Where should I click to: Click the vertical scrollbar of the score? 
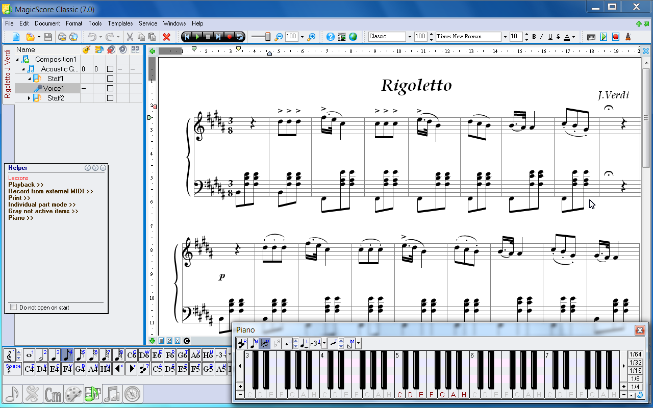(x=646, y=119)
